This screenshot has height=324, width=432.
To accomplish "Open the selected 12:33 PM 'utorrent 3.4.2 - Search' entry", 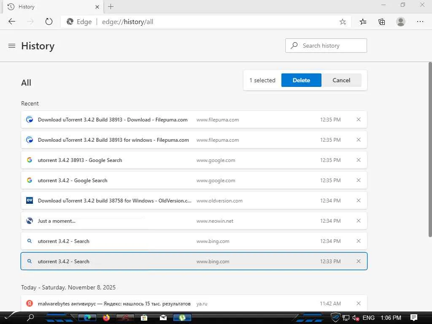I will tap(64, 262).
